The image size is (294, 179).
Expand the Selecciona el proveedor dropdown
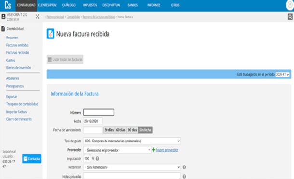tap(117, 150)
